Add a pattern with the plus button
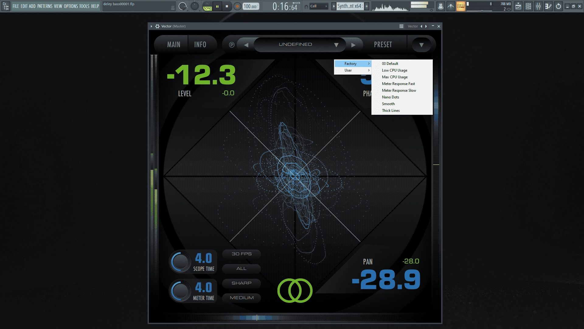The width and height of the screenshot is (584, 329). click(x=367, y=6)
